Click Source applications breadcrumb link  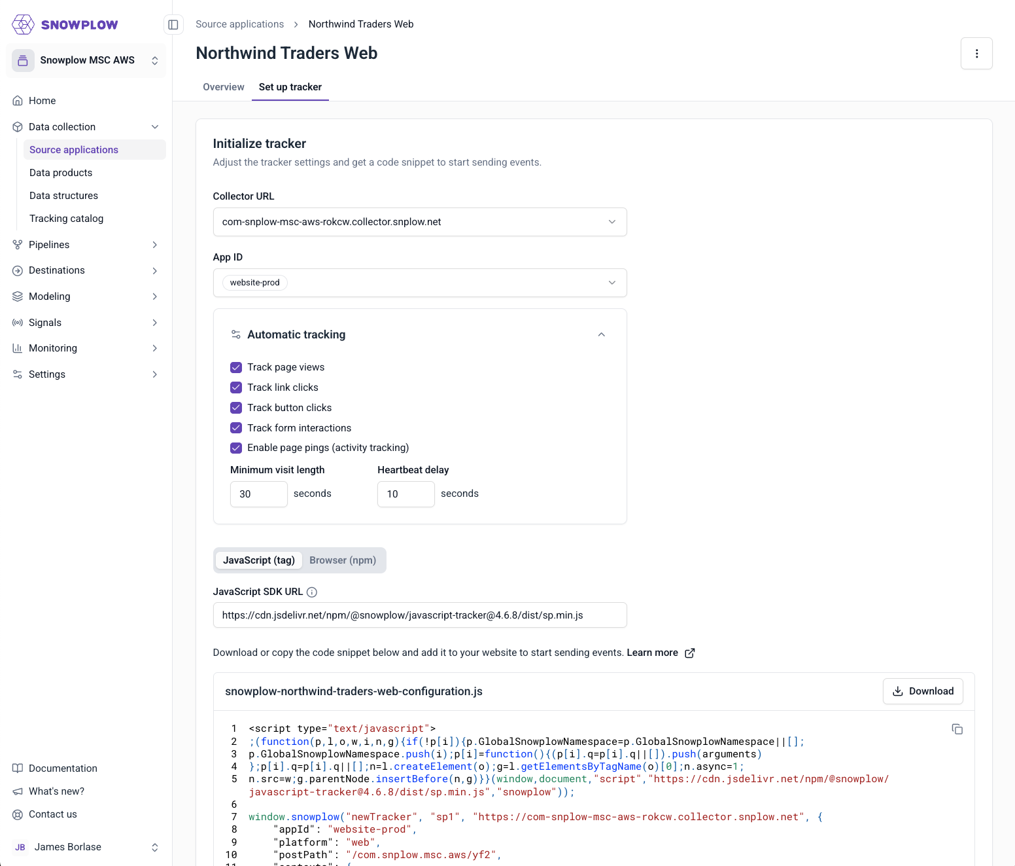point(239,24)
